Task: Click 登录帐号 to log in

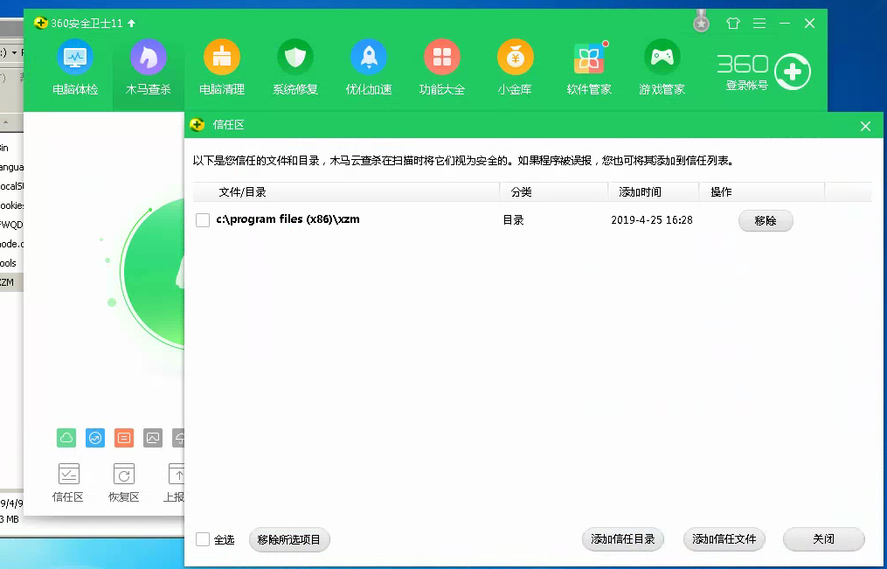Action: point(747,86)
